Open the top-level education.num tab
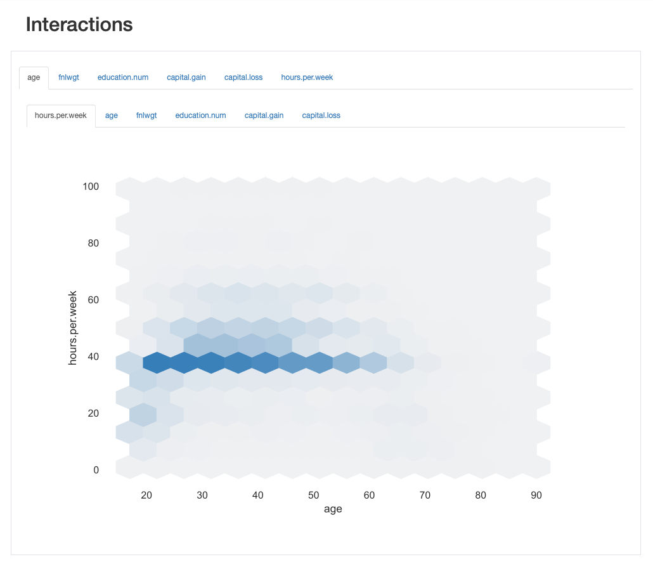The image size is (653, 564). tap(123, 77)
